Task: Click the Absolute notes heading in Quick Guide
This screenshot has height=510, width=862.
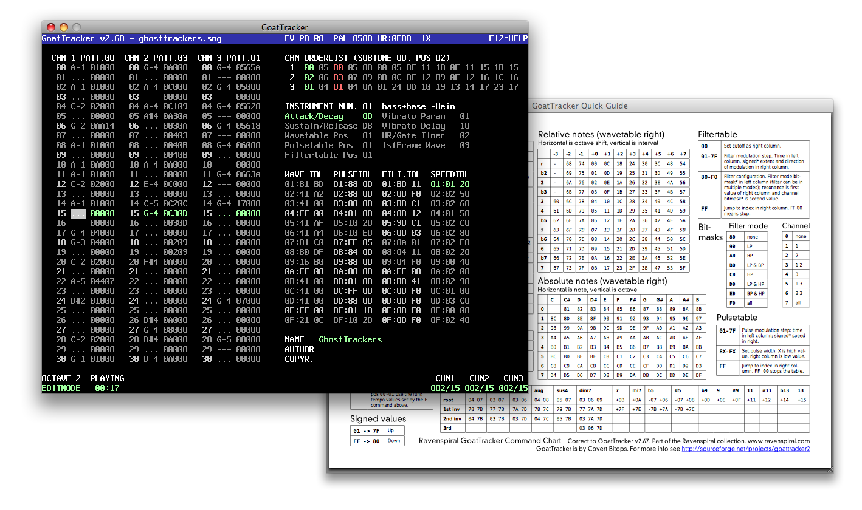Action: 602,281
